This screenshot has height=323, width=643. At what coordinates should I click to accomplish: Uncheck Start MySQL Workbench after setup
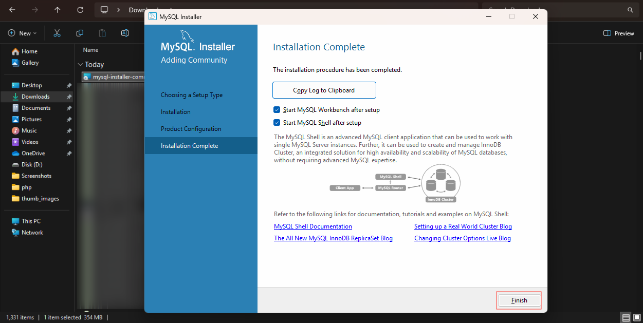[277, 110]
